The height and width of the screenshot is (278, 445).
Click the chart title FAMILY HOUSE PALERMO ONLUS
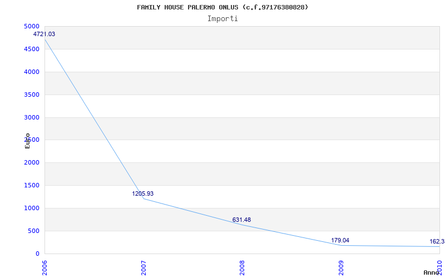coord(222,7)
